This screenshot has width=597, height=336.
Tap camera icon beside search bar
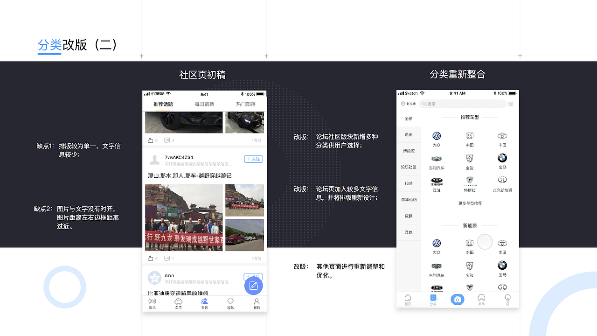[x=511, y=104]
